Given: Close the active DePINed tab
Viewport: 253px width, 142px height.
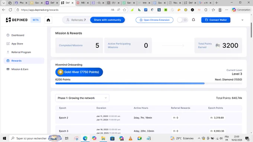Looking at the screenshot, I should [x=73, y=3].
